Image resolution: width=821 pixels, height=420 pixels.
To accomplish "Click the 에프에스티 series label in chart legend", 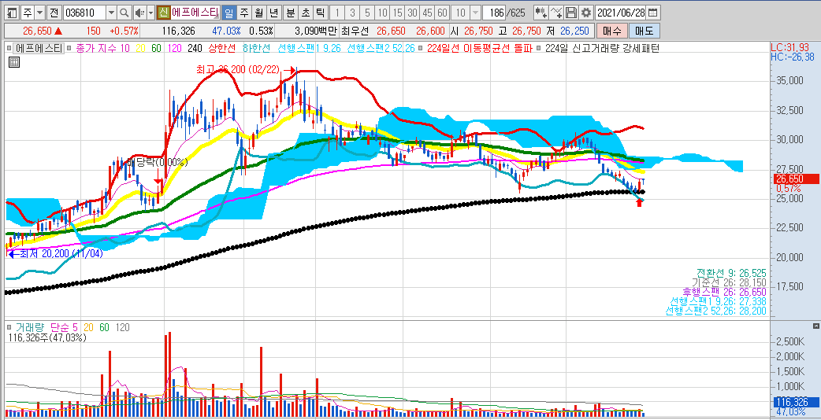I will 38,48.
